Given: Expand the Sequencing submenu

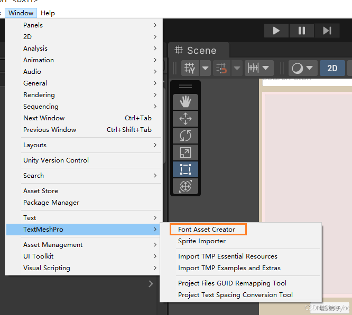Looking at the screenshot, I should (84, 107).
